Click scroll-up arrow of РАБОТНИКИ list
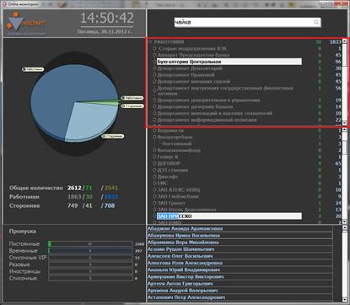This screenshot has height=305, width=350. (344, 41)
